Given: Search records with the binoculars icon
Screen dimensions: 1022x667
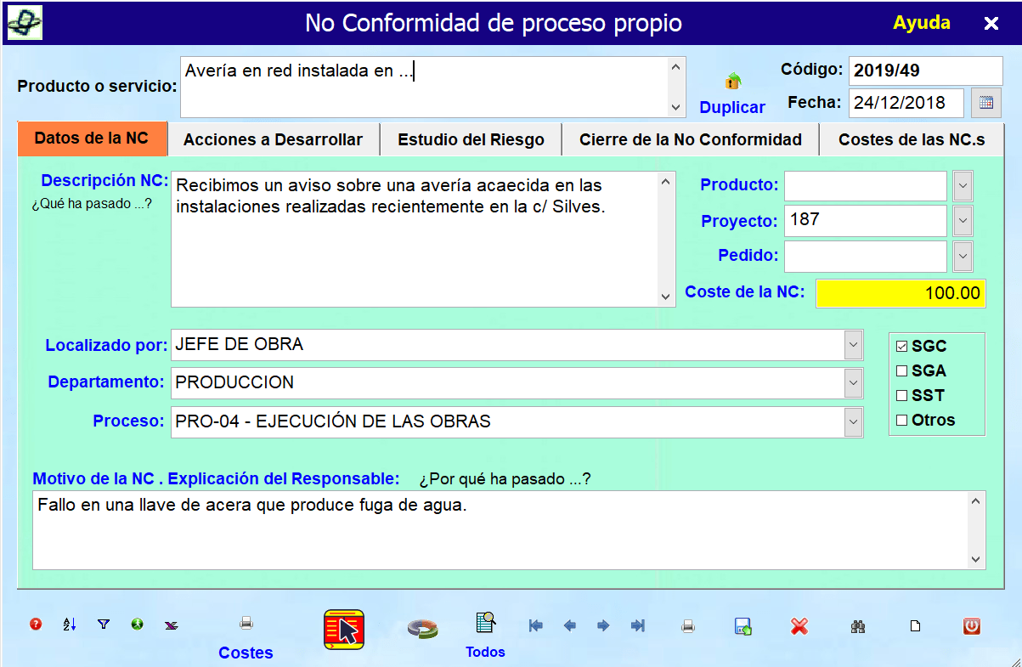Looking at the screenshot, I should click(858, 627).
